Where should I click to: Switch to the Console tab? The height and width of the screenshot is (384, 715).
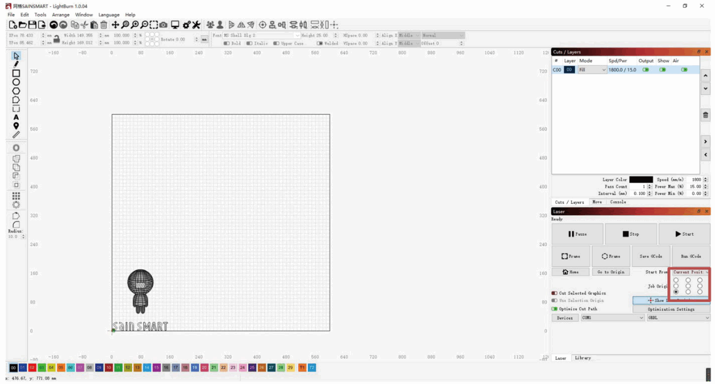[618, 202]
